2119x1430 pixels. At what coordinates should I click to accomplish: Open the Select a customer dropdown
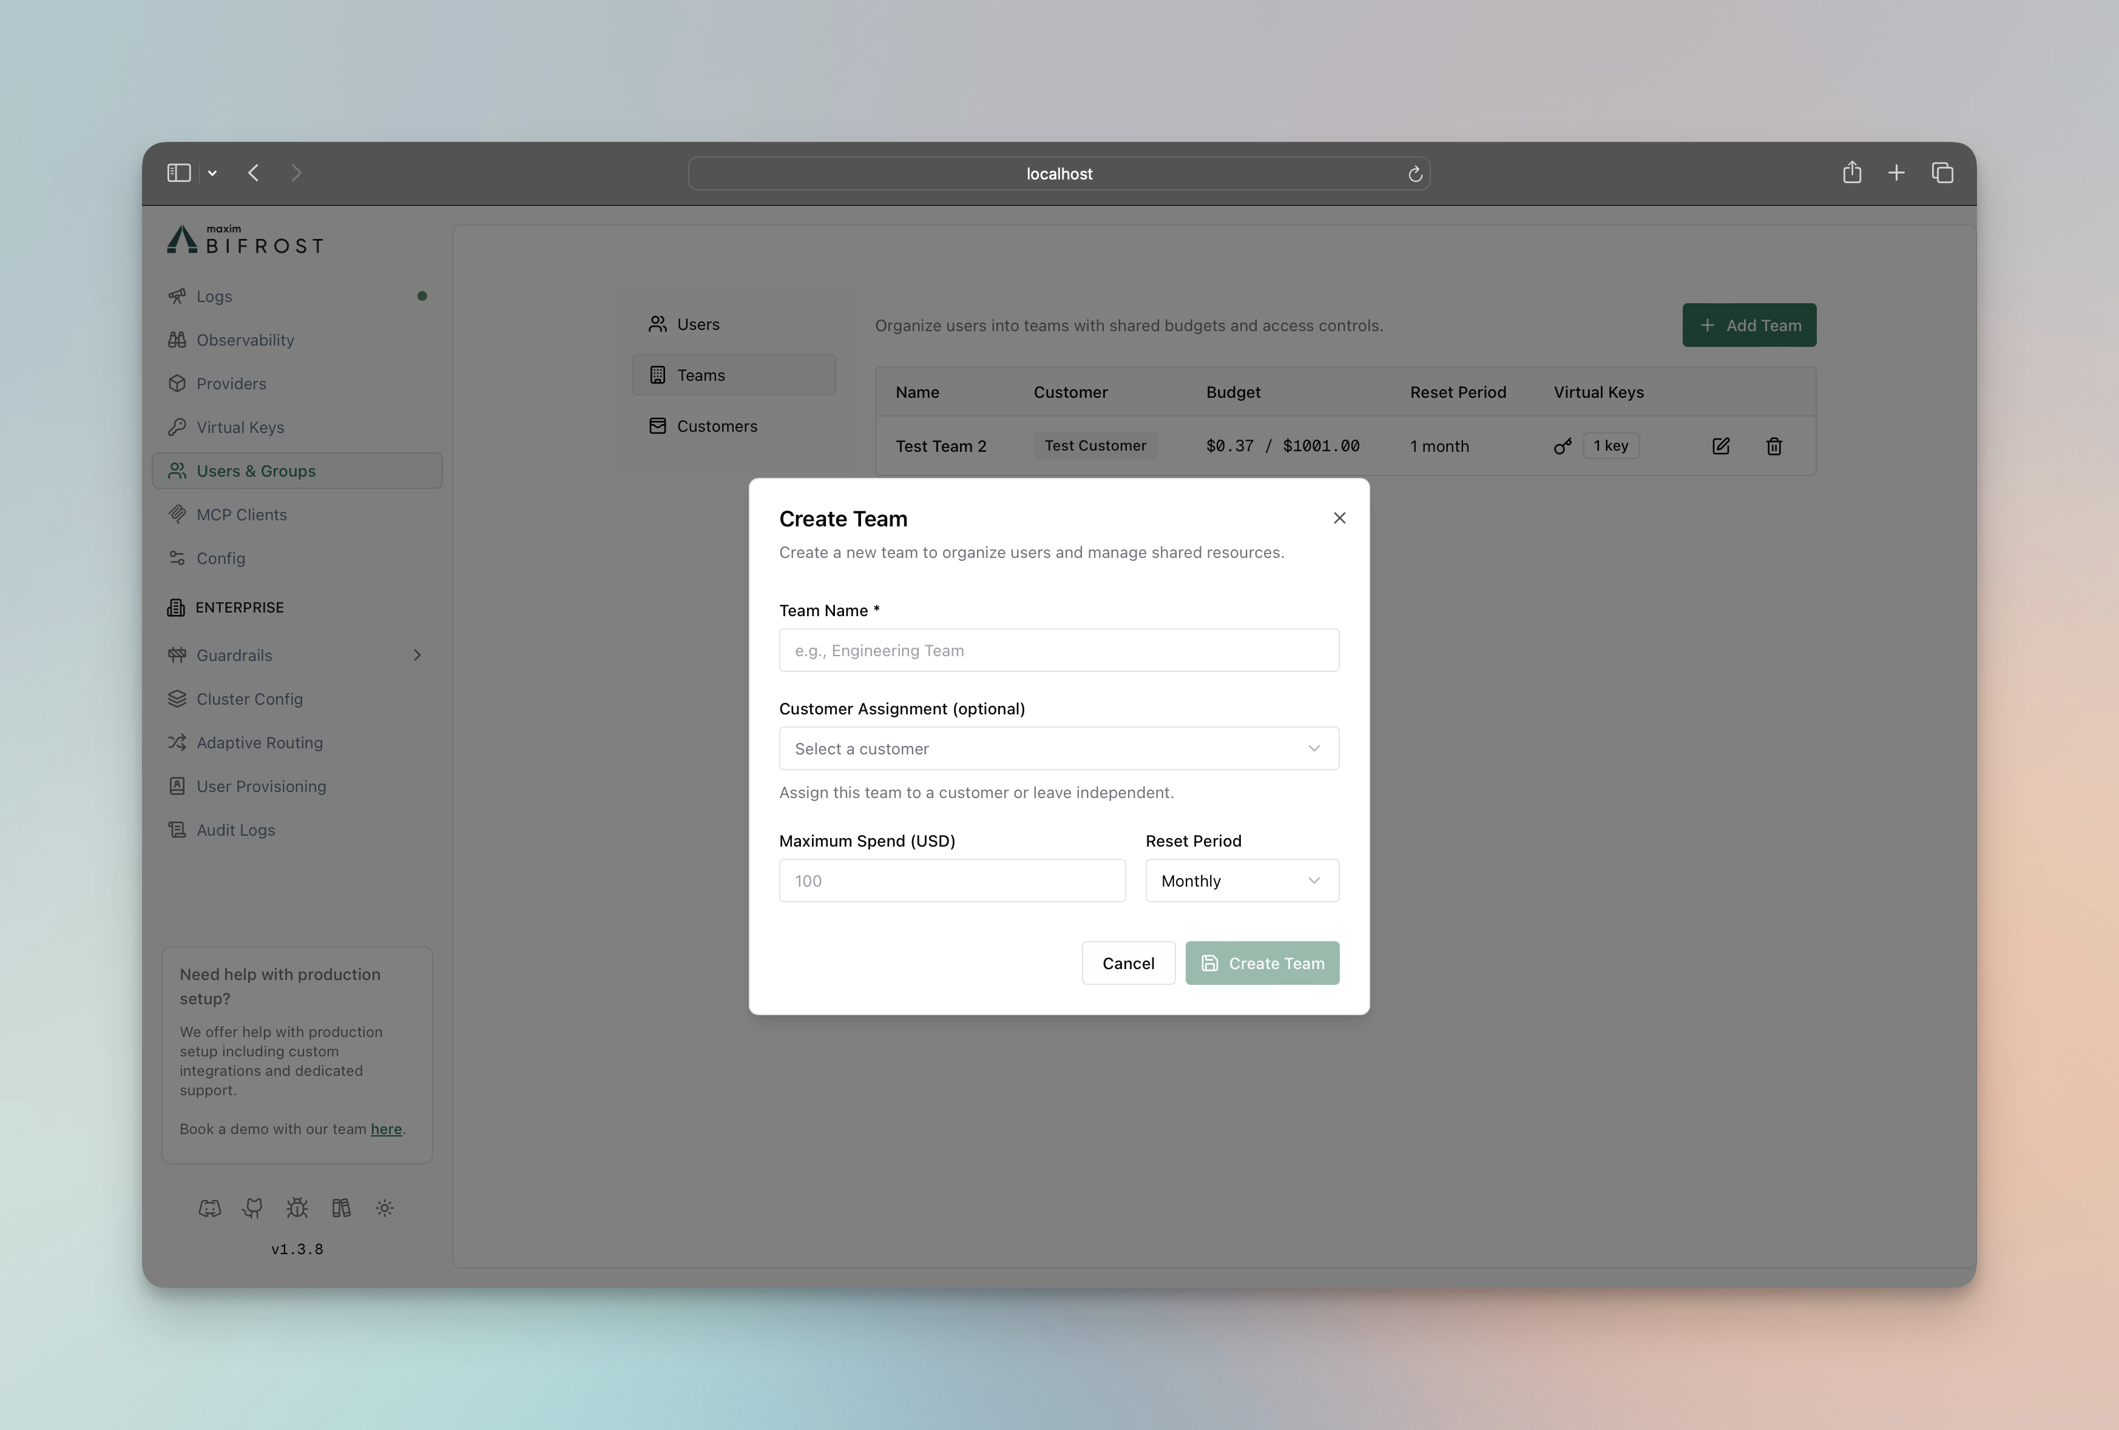click(1058, 748)
